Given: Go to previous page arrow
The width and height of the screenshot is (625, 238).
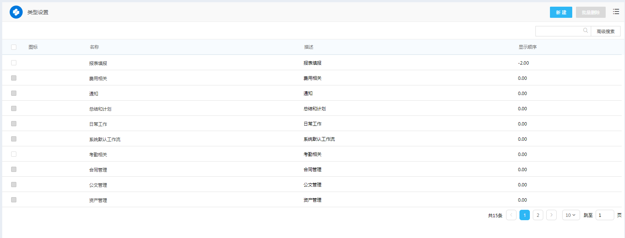Looking at the screenshot, I should pos(511,215).
